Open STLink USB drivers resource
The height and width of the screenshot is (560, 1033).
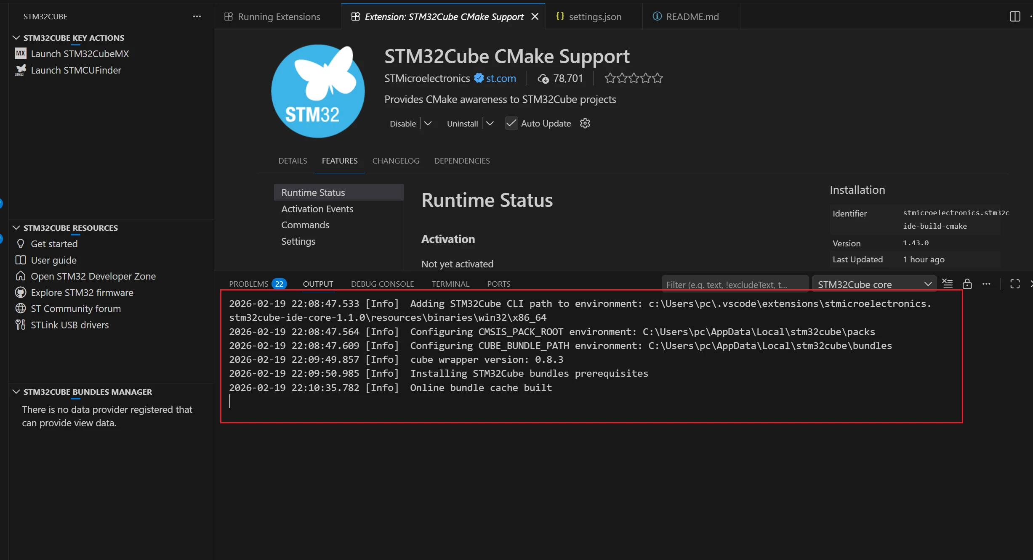point(69,325)
